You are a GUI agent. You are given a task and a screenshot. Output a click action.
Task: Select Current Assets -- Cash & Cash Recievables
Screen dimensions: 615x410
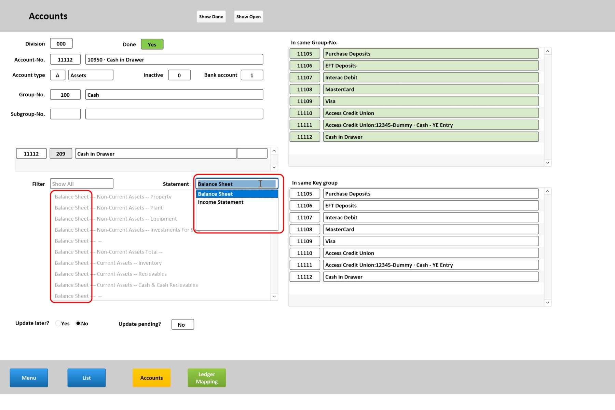126,285
